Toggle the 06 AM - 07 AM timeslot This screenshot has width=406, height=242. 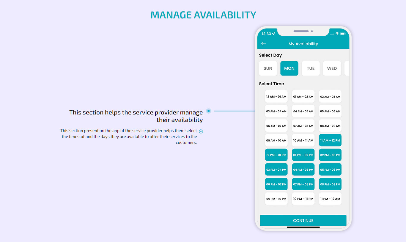[x=276, y=126]
